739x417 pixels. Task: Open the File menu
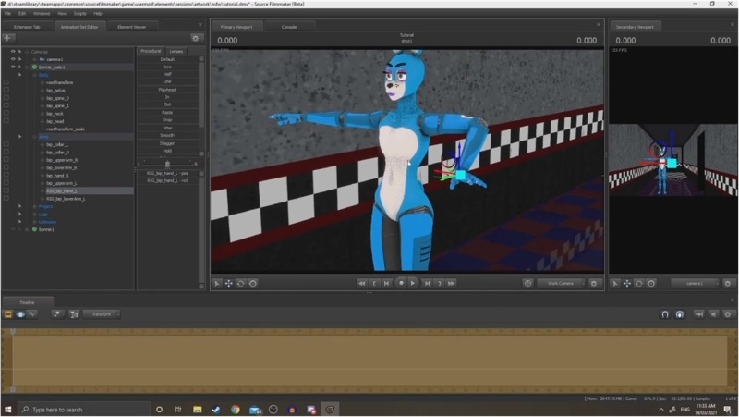tap(8, 14)
